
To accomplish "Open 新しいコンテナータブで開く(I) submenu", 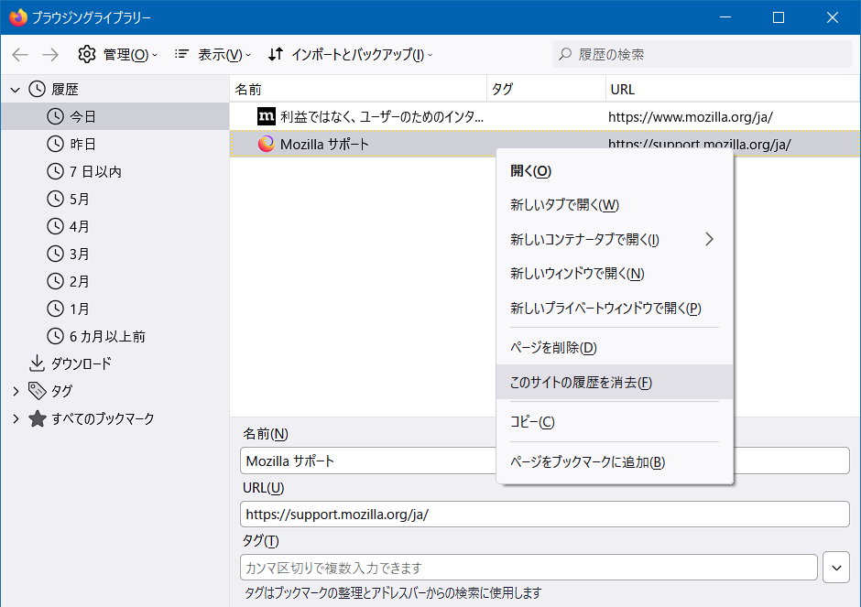I will point(615,239).
